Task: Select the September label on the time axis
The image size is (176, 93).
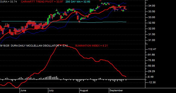Action: pyautogui.click(x=116, y=90)
